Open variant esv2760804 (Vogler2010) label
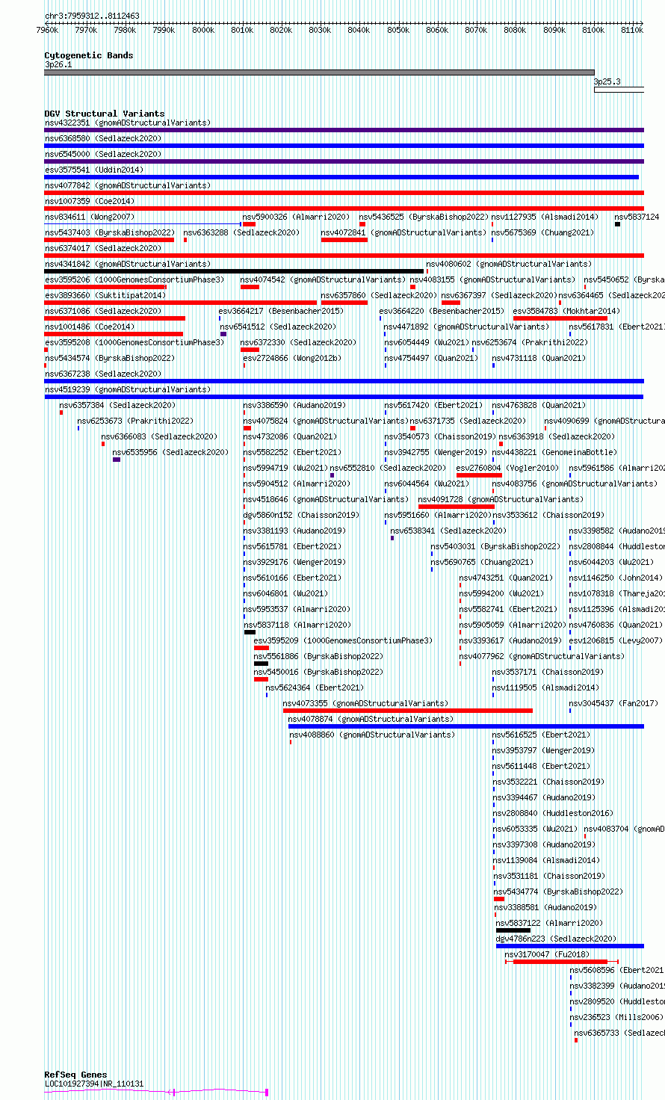The image size is (665, 1100). (507, 468)
